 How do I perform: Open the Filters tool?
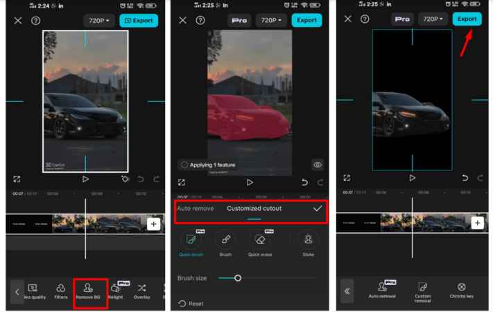pyautogui.click(x=61, y=291)
